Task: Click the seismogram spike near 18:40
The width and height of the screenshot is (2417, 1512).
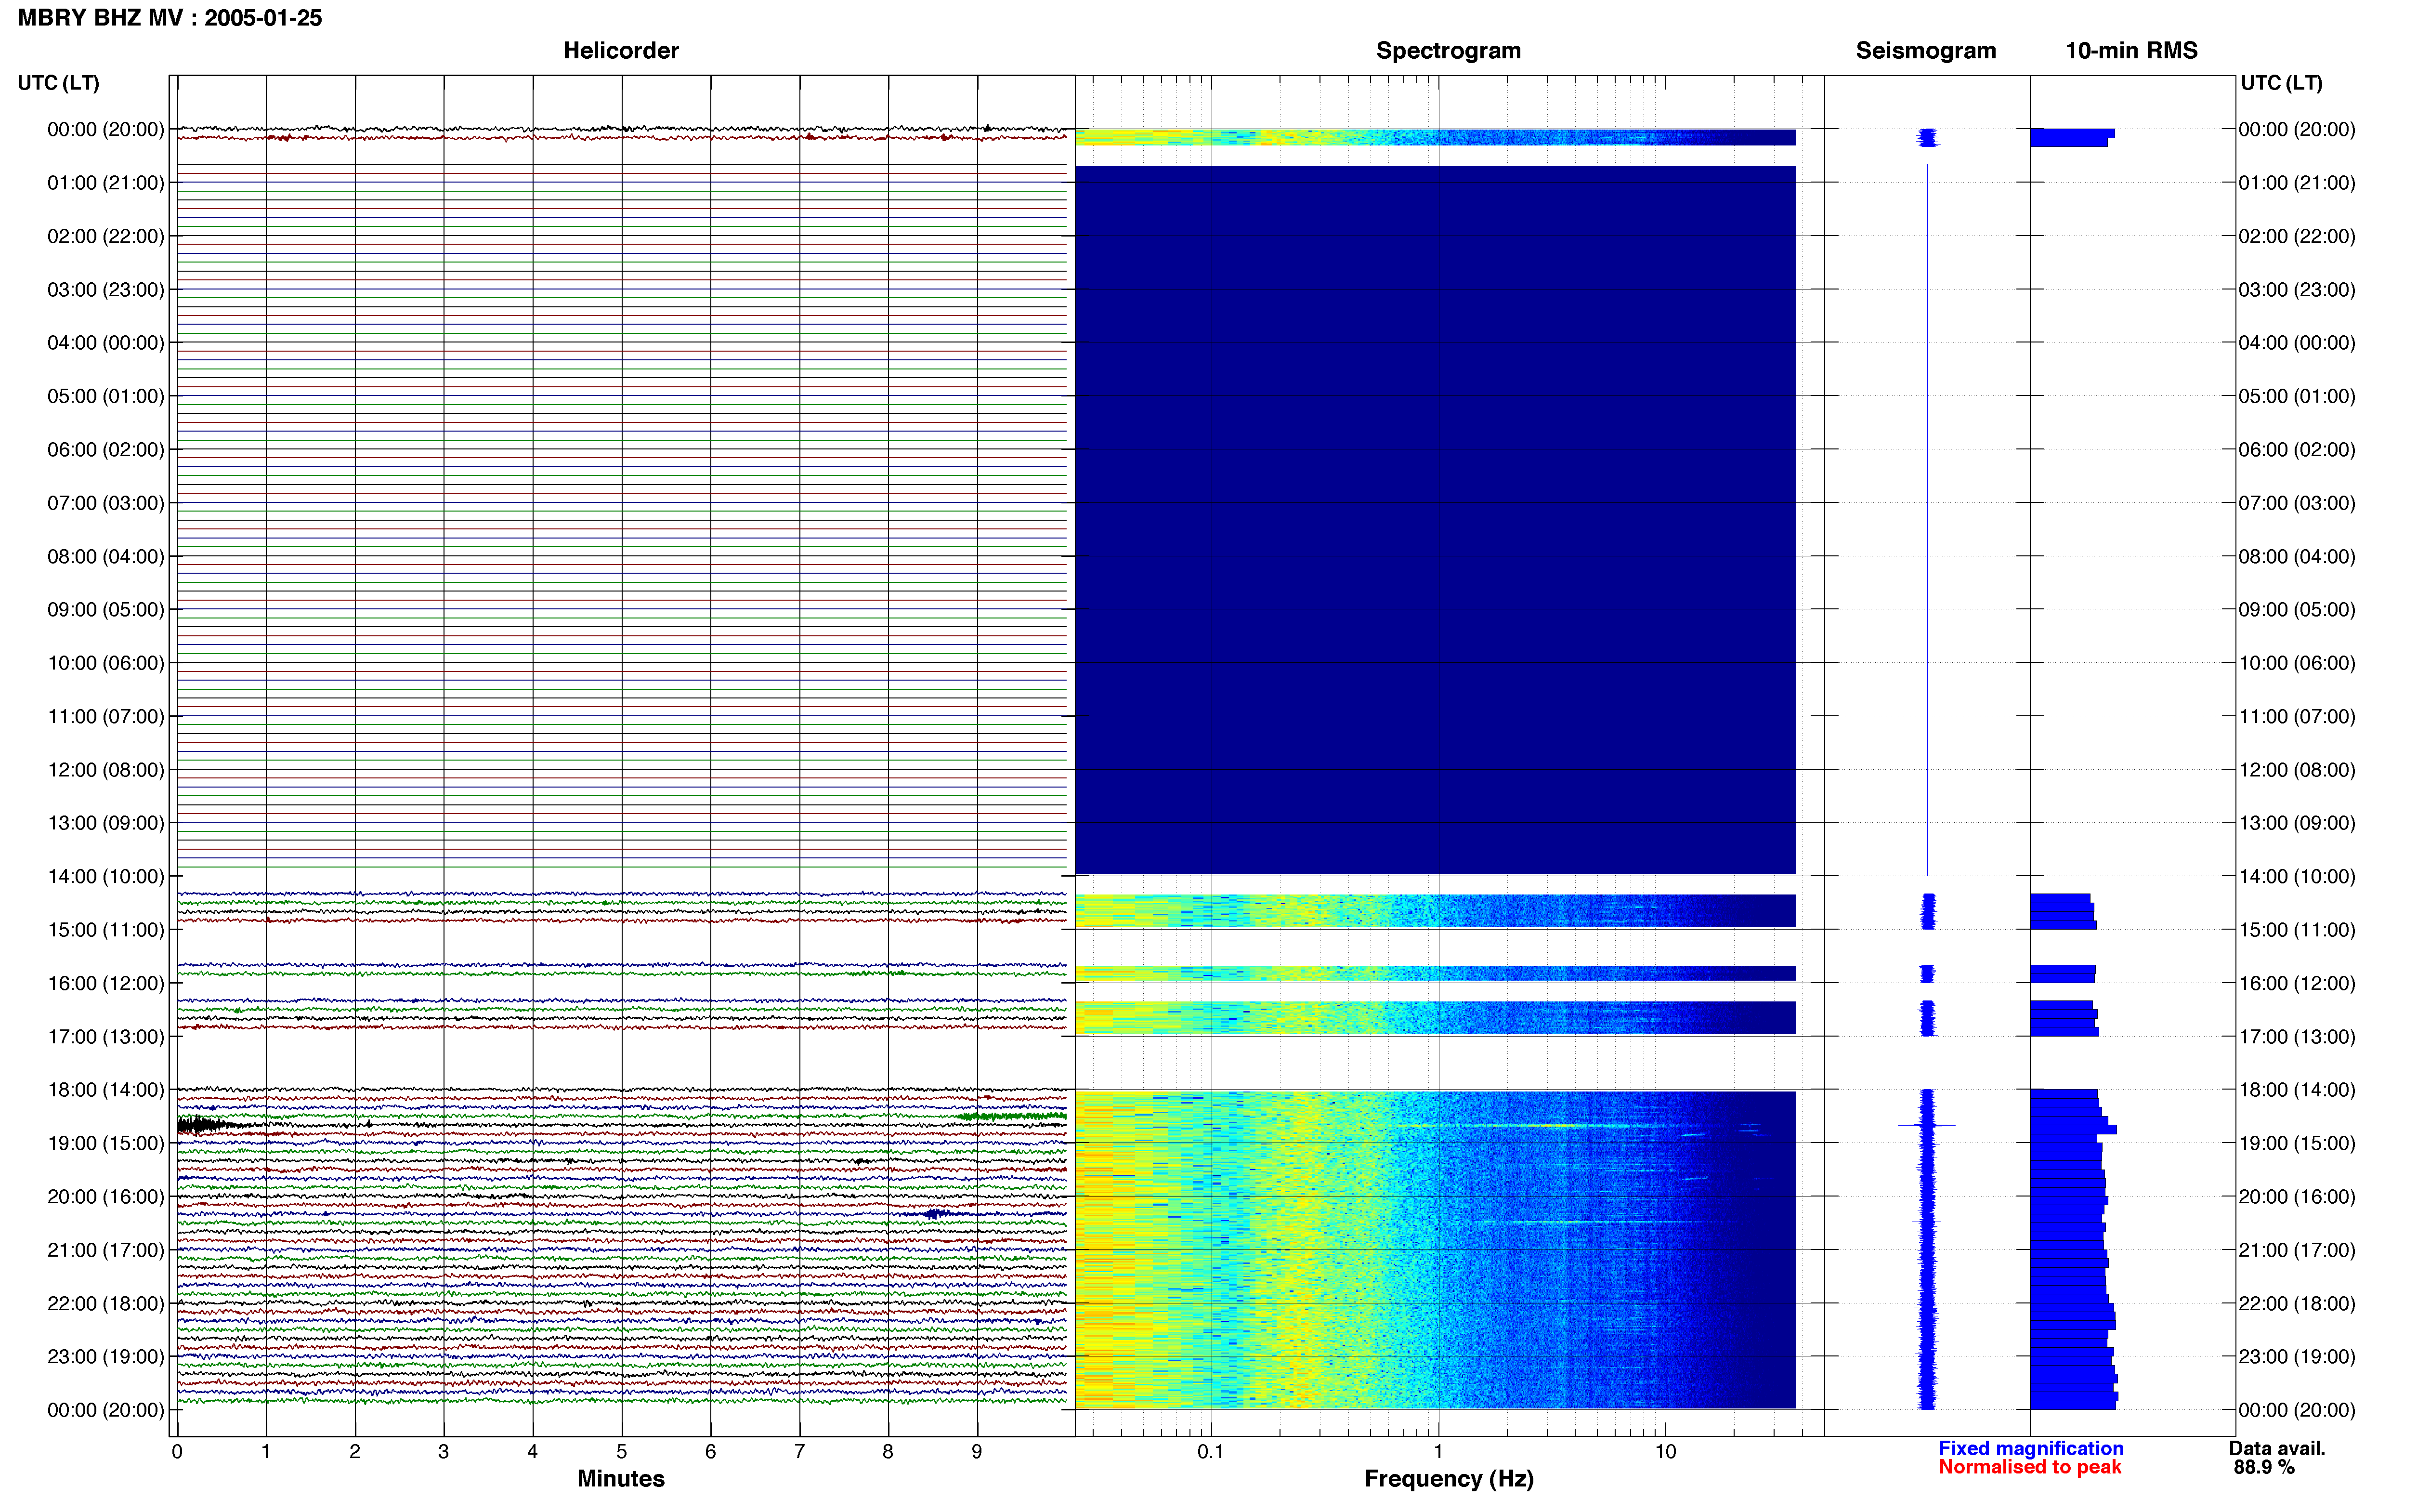Action: pos(1926,1125)
